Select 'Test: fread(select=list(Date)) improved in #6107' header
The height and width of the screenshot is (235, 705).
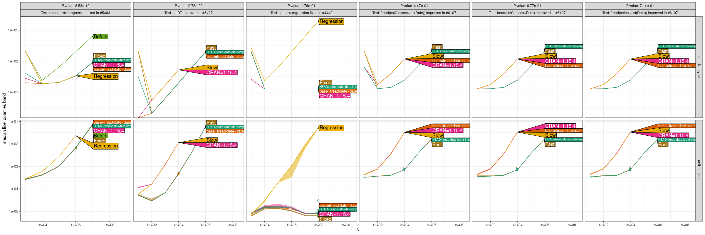pos(640,13)
